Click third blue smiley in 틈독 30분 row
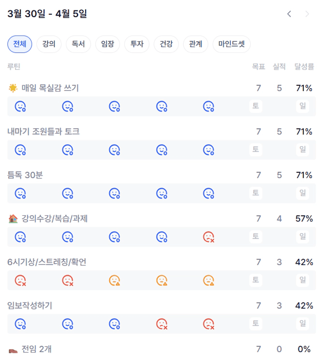The image size is (322, 354). pyautogui.click(x=114, y=193)
